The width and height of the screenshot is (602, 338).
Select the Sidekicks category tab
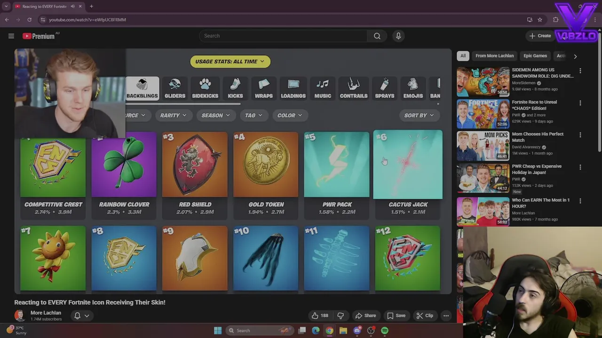(205, 89)
